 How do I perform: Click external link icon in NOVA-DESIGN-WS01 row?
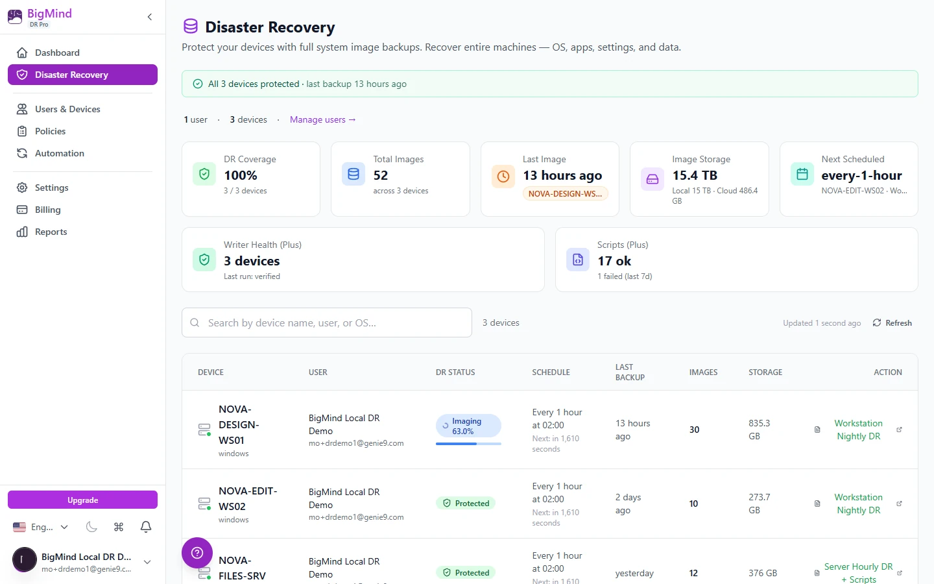(x=900, y=430)
